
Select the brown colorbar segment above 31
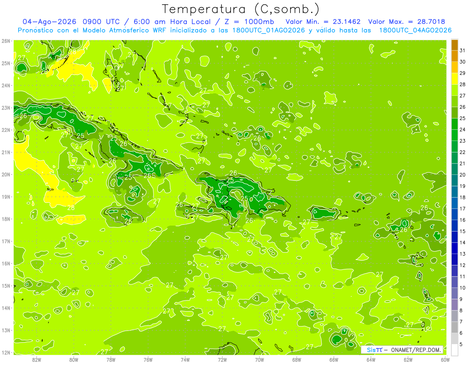[454, 45]
